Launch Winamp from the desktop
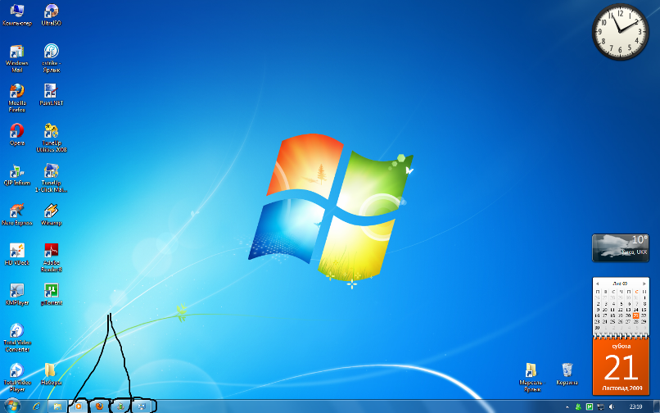This screenshot has height=413, width=660. 51,211
